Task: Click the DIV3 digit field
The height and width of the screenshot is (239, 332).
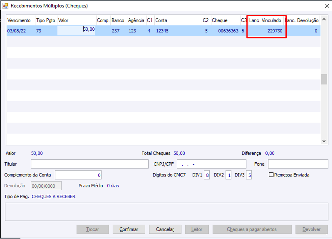Action: [249, 175]
